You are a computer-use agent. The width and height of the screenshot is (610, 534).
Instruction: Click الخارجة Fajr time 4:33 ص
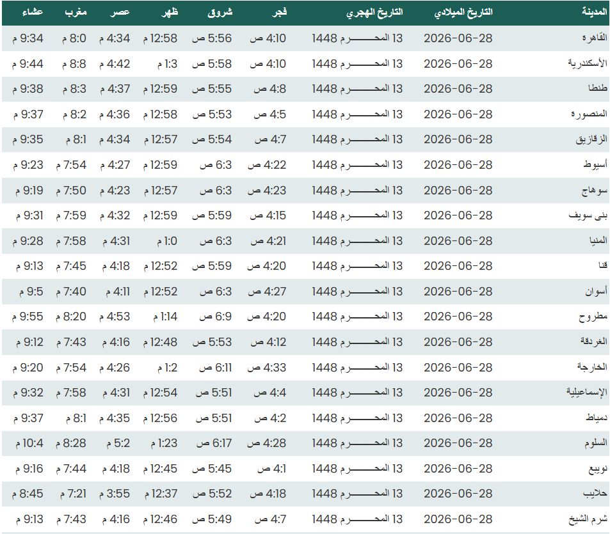point(266,367)
